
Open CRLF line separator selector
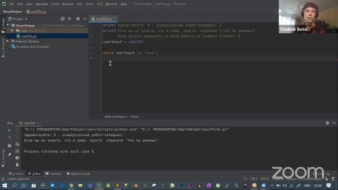click(253, 179)
